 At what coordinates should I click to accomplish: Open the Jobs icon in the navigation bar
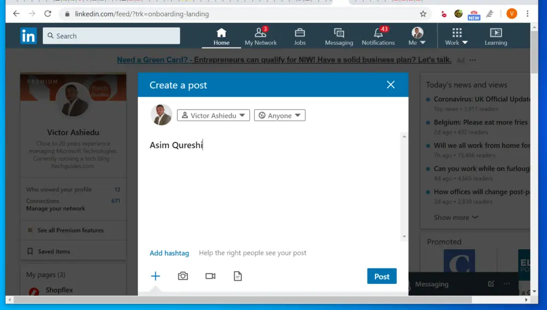[300, 35]
